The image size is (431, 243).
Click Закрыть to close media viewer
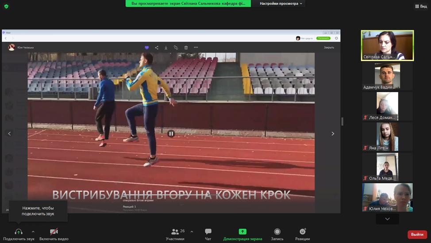click(329, 47)
